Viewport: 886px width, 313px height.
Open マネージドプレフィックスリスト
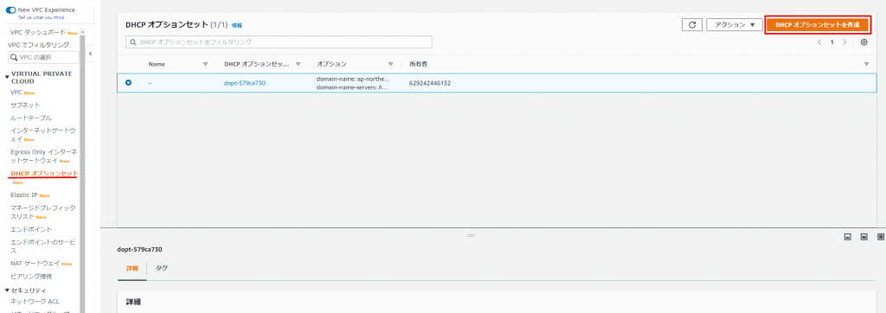tap(42, 212)
